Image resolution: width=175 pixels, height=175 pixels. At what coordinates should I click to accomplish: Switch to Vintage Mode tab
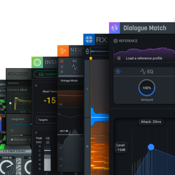pos(69,81)
